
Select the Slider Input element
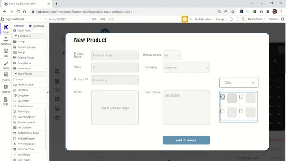click(24, 111)
